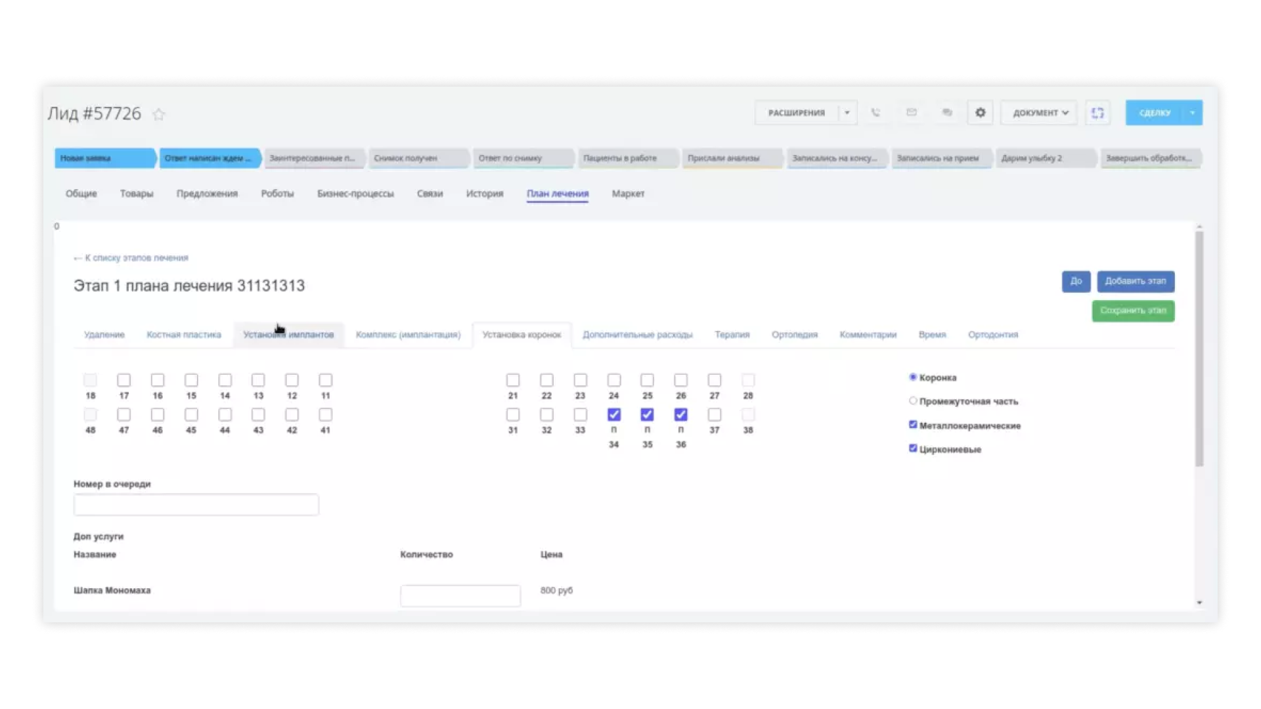Click the email envelope icon
Image resolution: width=1261 pixels, height=709 pixels.
coord(911,113)
